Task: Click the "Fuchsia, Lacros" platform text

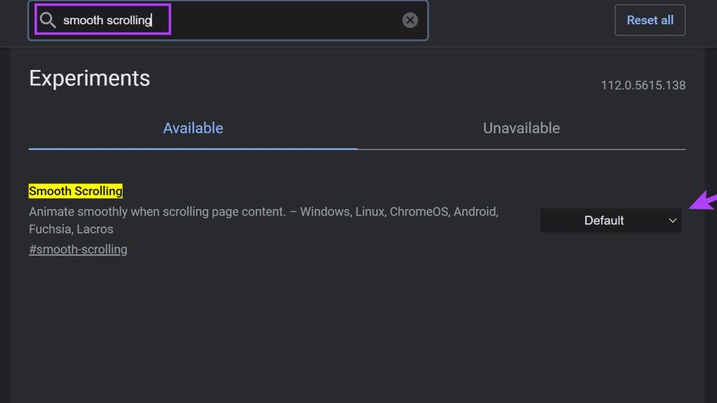Action: [71, 229]
